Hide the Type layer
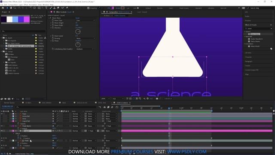 tap(2, 114)
